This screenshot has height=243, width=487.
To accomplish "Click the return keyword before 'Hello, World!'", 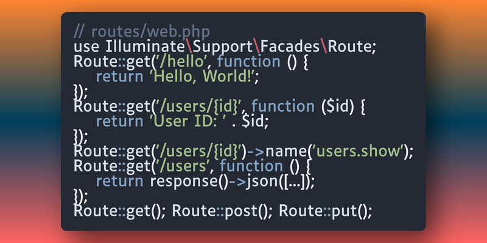I will [x=119, y=77].
